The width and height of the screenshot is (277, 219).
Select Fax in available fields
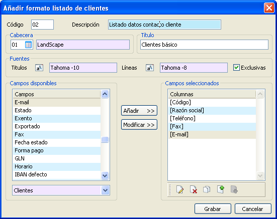point(57,134)
